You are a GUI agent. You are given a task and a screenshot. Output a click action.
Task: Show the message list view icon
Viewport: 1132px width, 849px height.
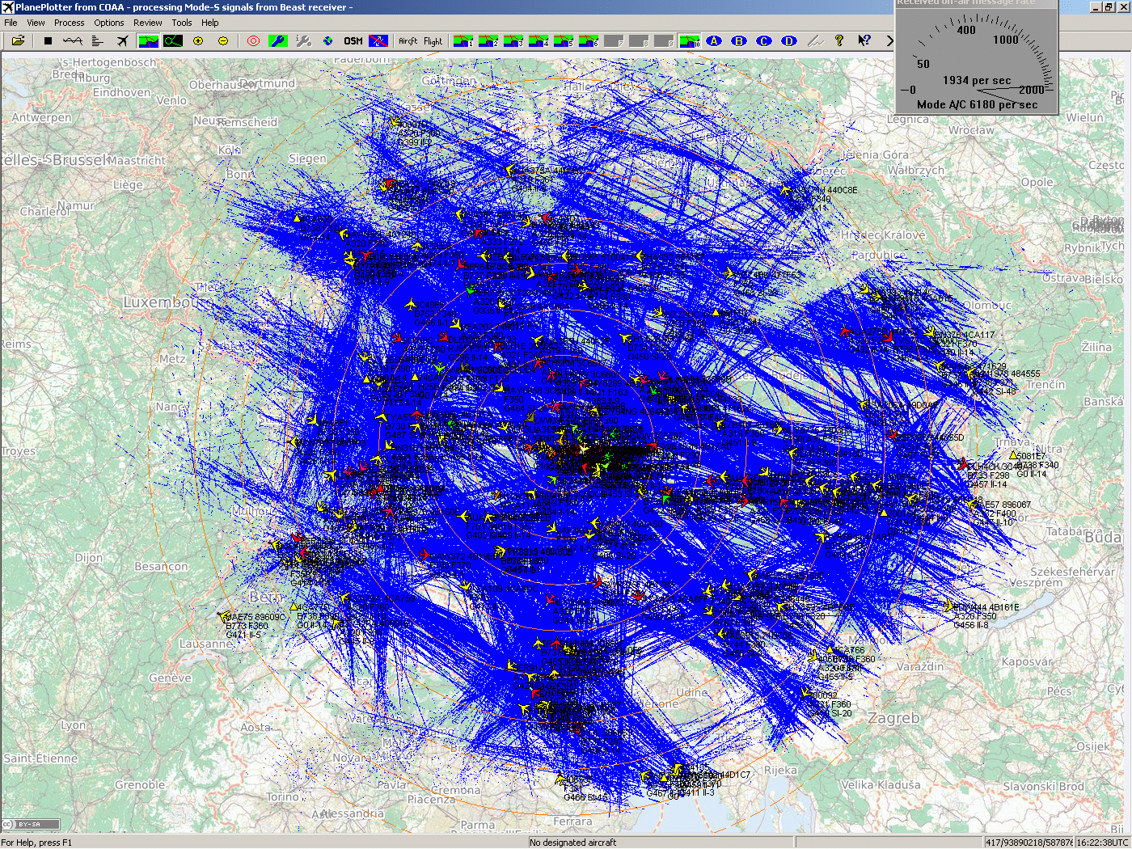(x=98, y=40)
